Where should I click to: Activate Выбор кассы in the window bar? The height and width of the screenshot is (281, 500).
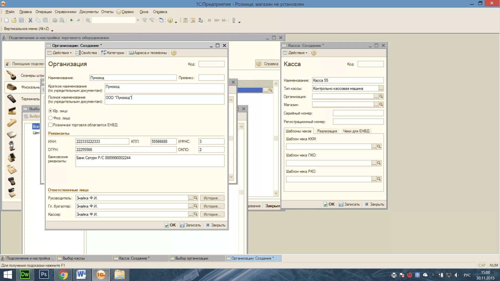(85, 258)
